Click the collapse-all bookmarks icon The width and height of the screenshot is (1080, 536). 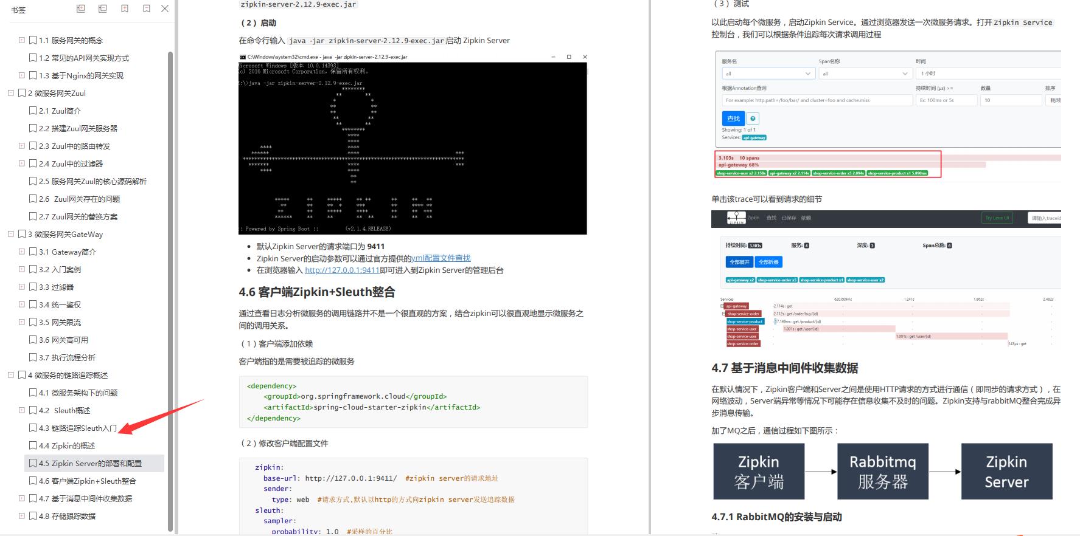[102, 9]
